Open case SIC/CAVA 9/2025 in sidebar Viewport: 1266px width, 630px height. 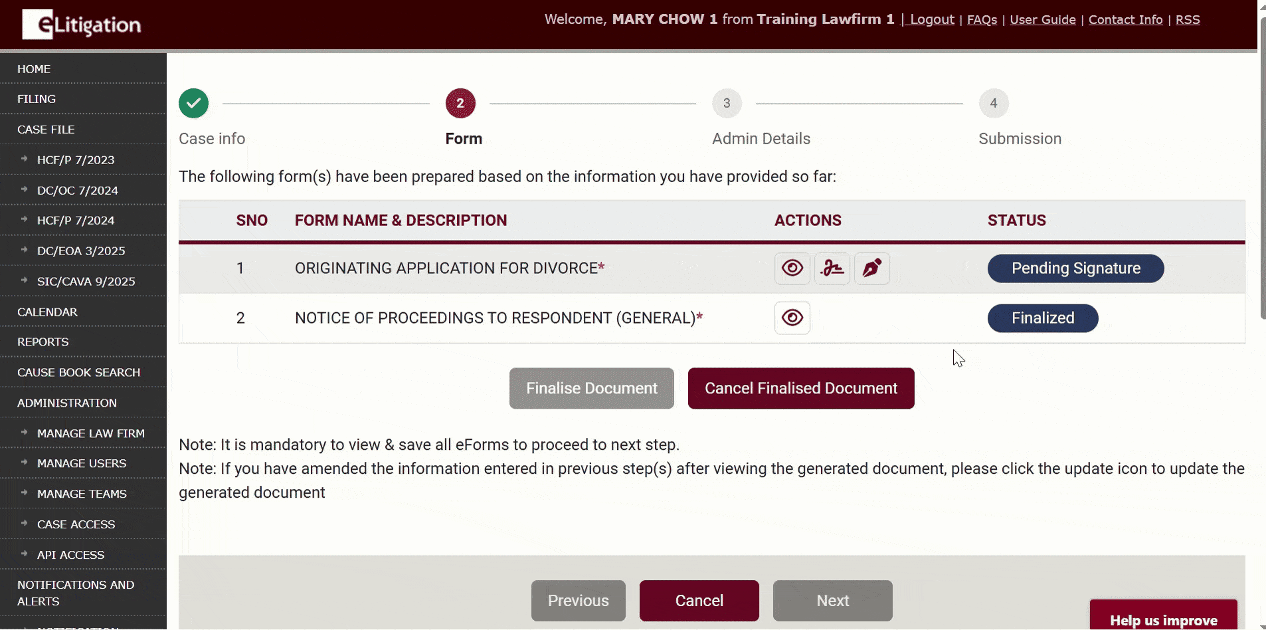click(x=86, y=282)
